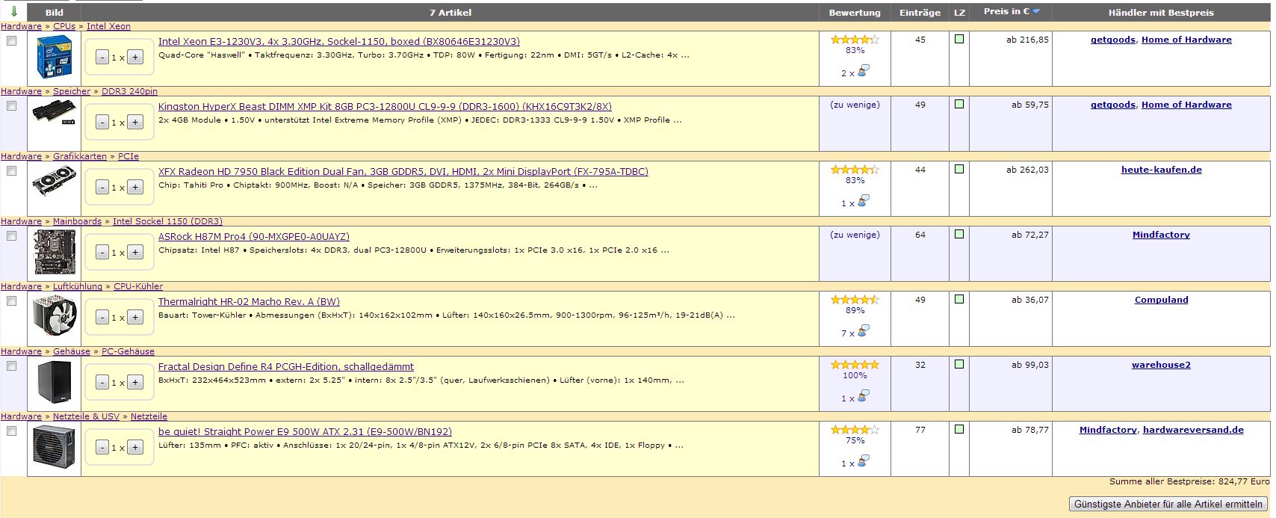Select the ASRock H87M Pro4 row checkbox
The width and height of the screenshot is (1276, 518).
[x=11, y=236]
